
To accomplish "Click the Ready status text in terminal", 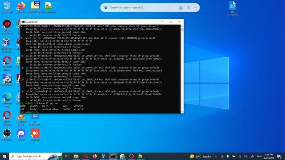I will click(33, 109).
